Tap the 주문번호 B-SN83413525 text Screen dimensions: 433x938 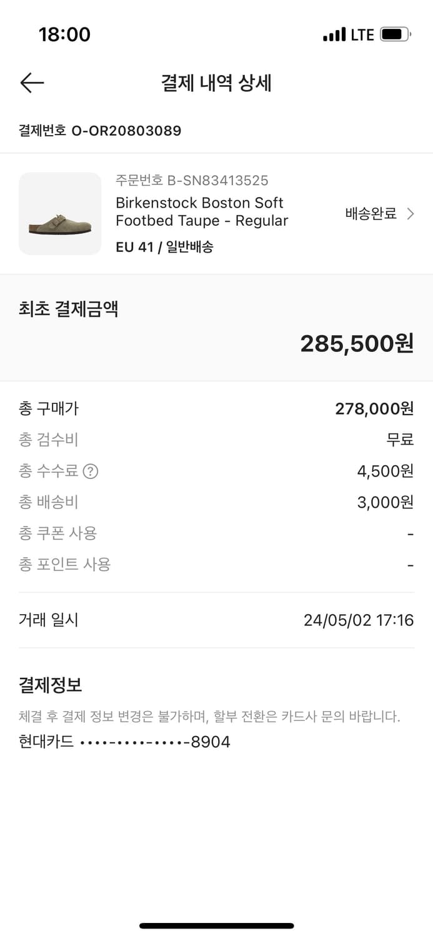pyautogui.click(x=192, y=181)
